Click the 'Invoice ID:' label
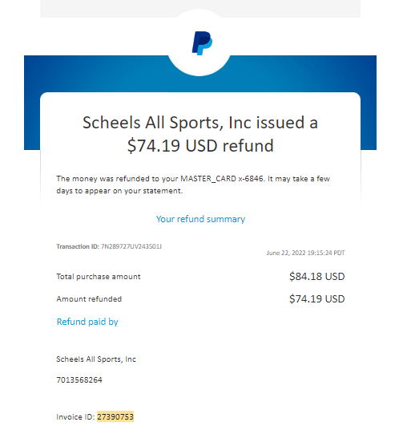The width and height of the screenshot is (407, 430). pyautogui.click(x=75, y=417)
